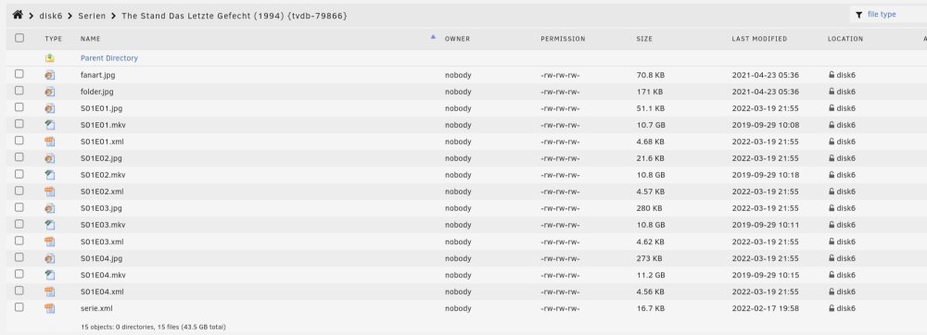The height and width of the screenshot is (335, 927).
Task: Toggle the select-all checkbox in header
Action: pyautogui.click(x=19, y=38)
